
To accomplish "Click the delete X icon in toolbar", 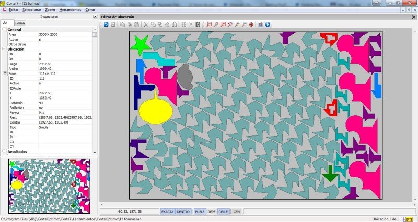I will pos(146,24).
